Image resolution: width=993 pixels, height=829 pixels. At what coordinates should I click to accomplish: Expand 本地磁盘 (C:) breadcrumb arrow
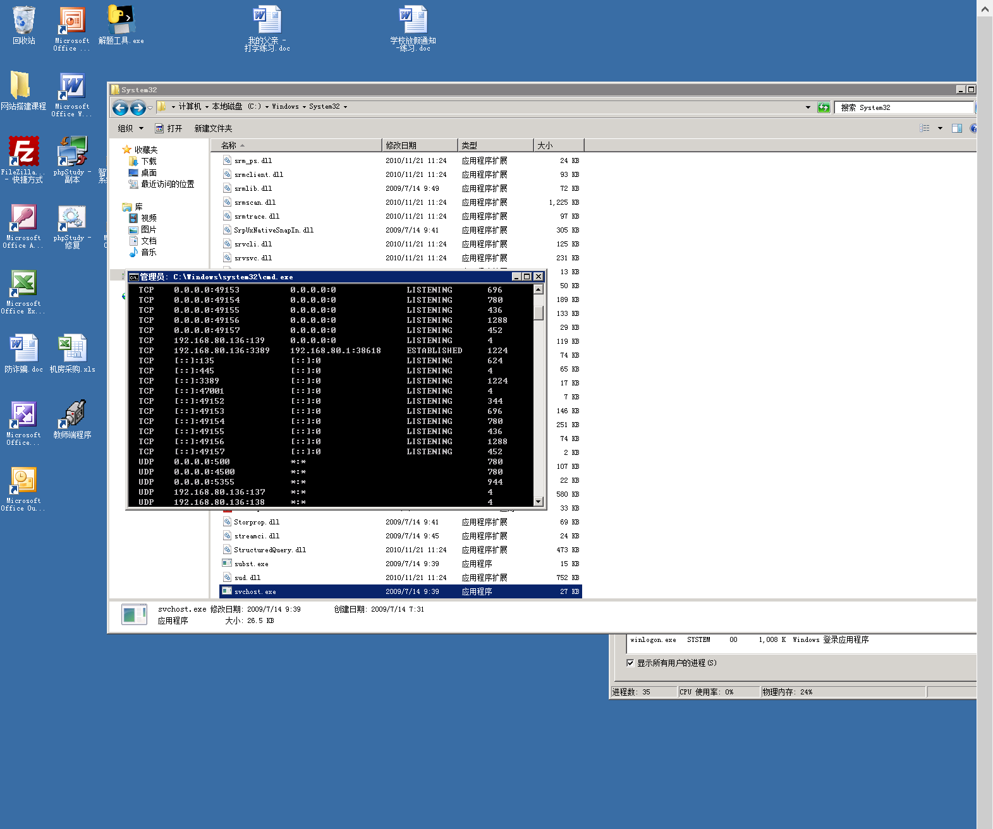click(x=267, y=107)
